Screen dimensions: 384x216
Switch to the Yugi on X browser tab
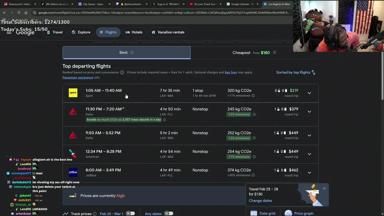[x=168, y=4]
